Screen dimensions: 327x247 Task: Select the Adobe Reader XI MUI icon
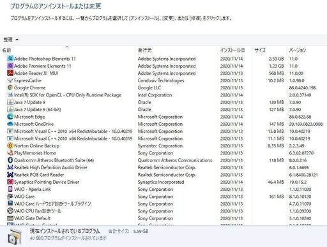pos(10,73)
